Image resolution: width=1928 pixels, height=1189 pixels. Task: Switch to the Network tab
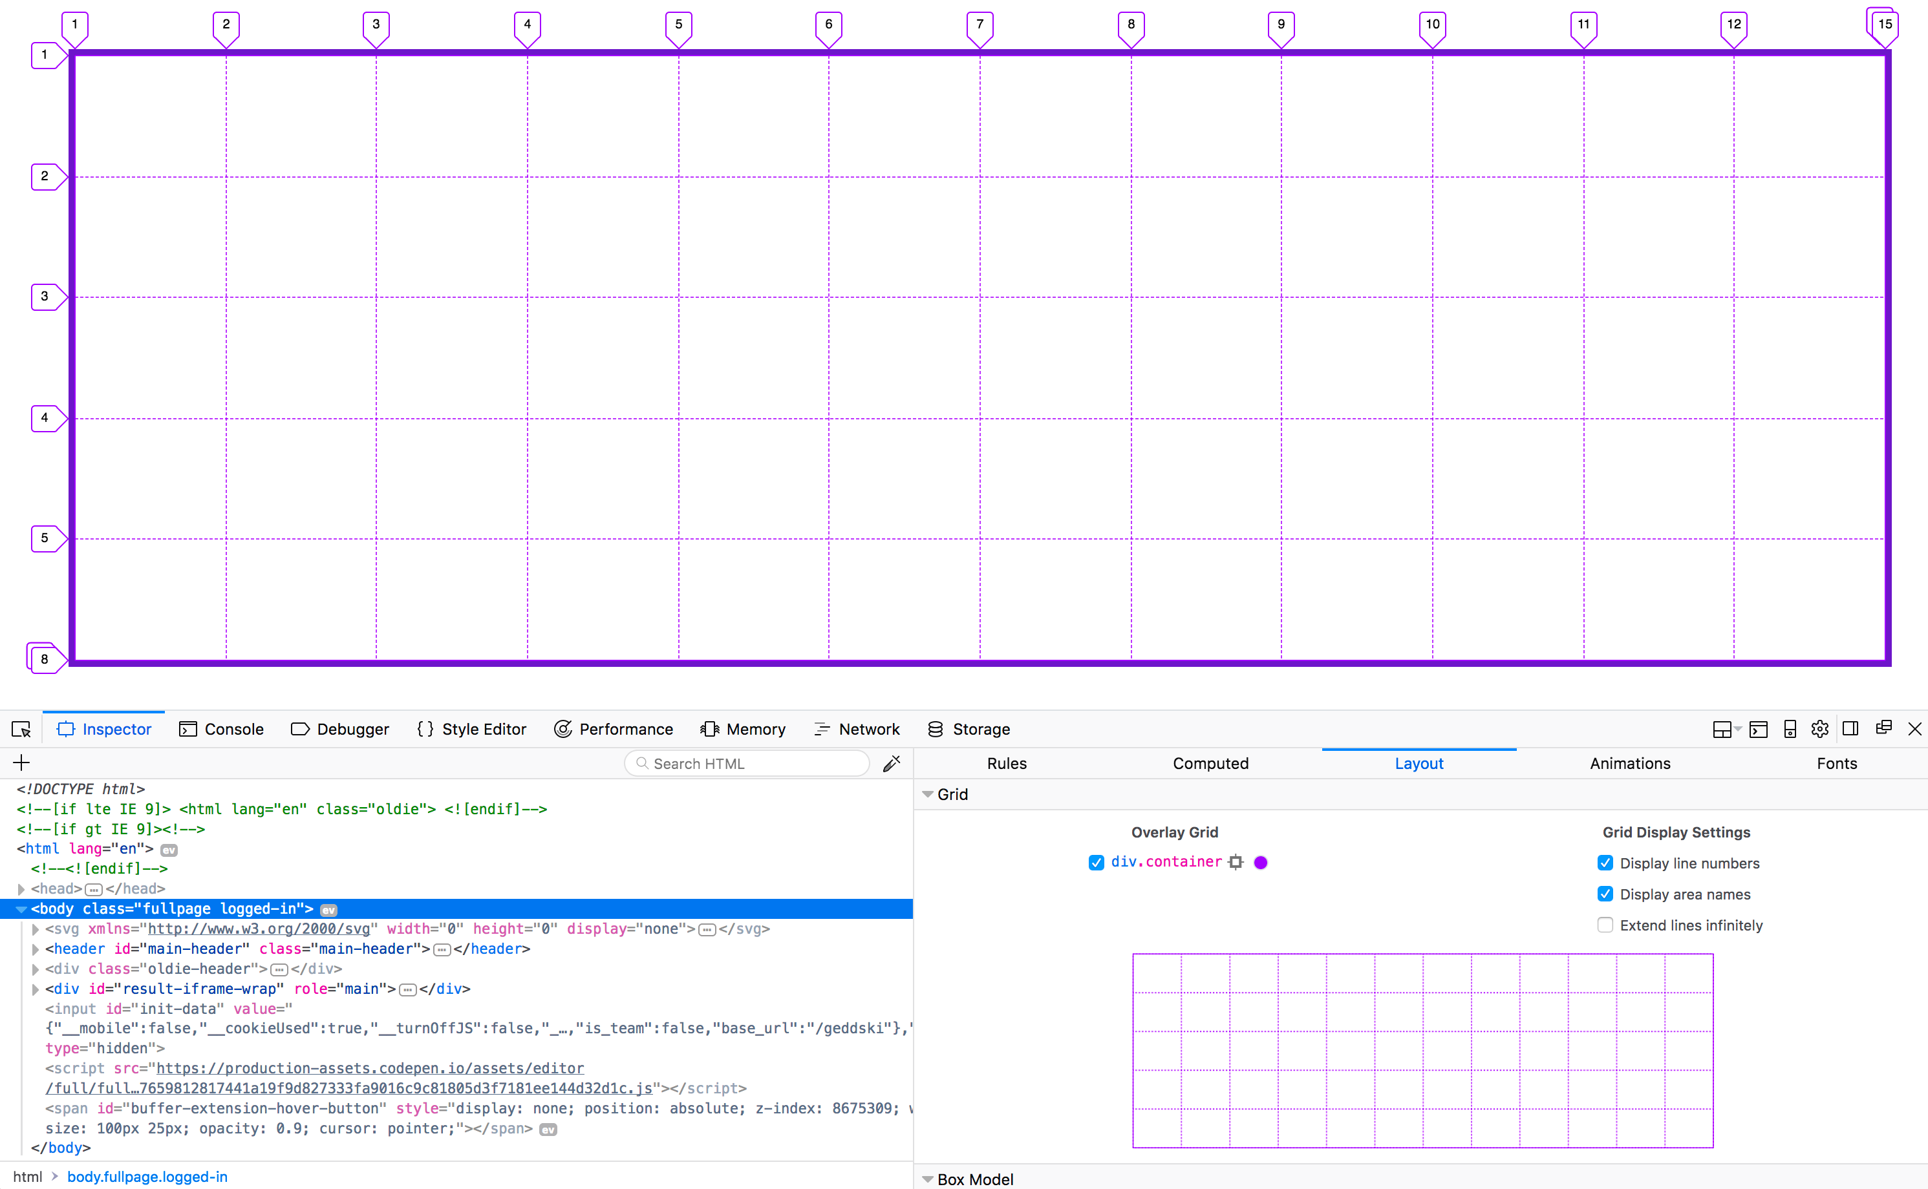click(857, 729)
